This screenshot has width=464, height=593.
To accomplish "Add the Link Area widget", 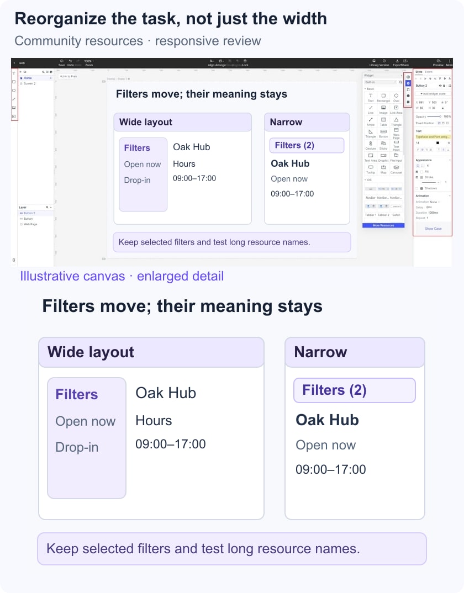I will point(396,109).
